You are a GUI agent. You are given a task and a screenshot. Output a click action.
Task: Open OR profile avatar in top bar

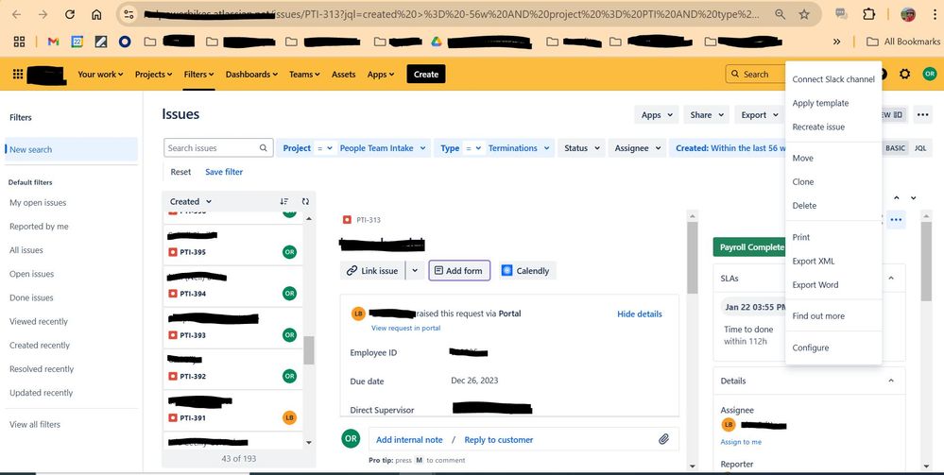[930, 74]
